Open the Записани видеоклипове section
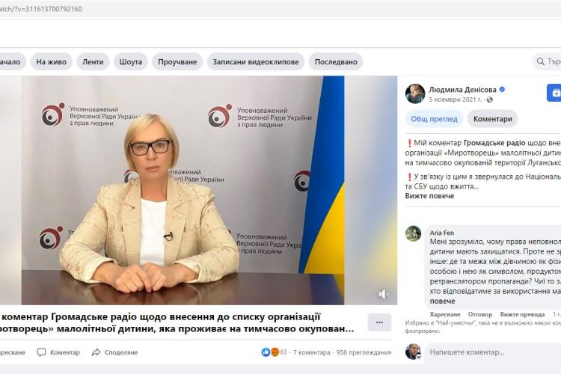The height and width of the screenshot is (374, 561). pyautogui.click(x=256, y=61)
